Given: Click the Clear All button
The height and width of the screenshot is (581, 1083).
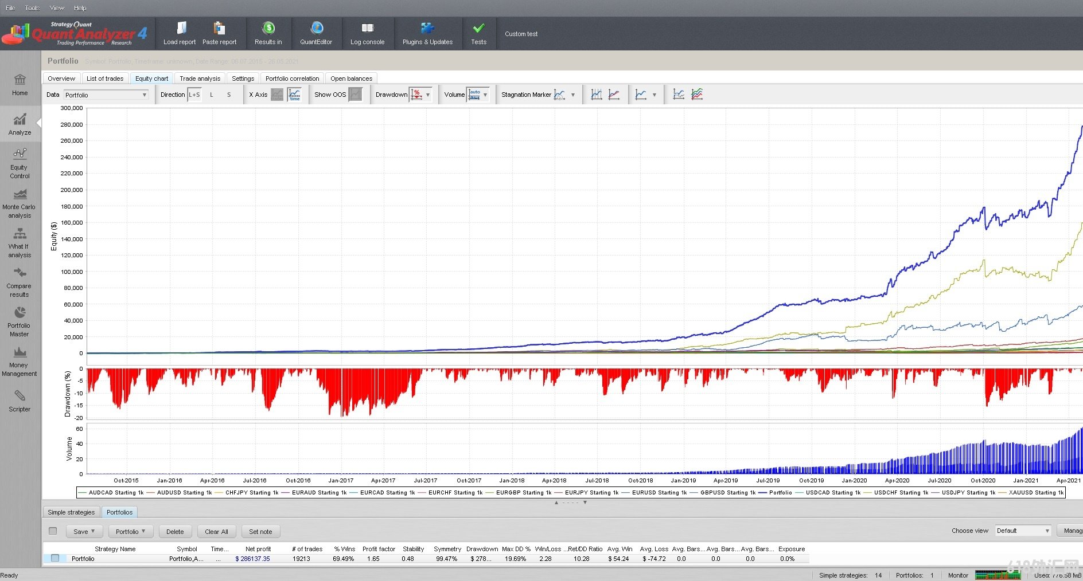Looking at the screenshot, I should click(216, 532).
